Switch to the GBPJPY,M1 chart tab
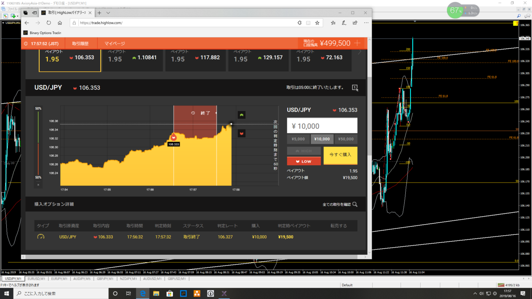This screenshot has width=532, height=299. [106, 279]
